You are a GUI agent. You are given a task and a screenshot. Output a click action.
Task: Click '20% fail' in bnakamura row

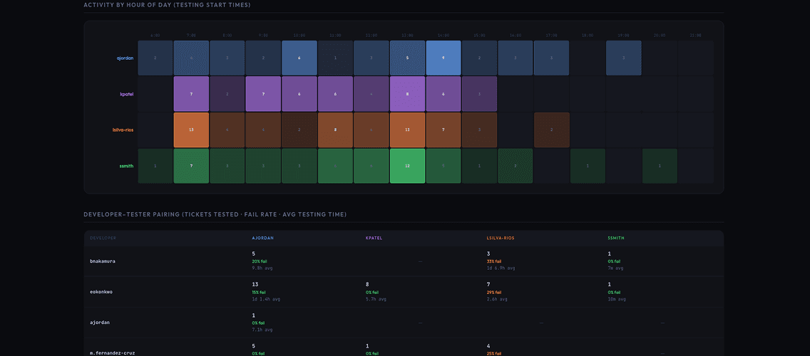coord(260,261)
